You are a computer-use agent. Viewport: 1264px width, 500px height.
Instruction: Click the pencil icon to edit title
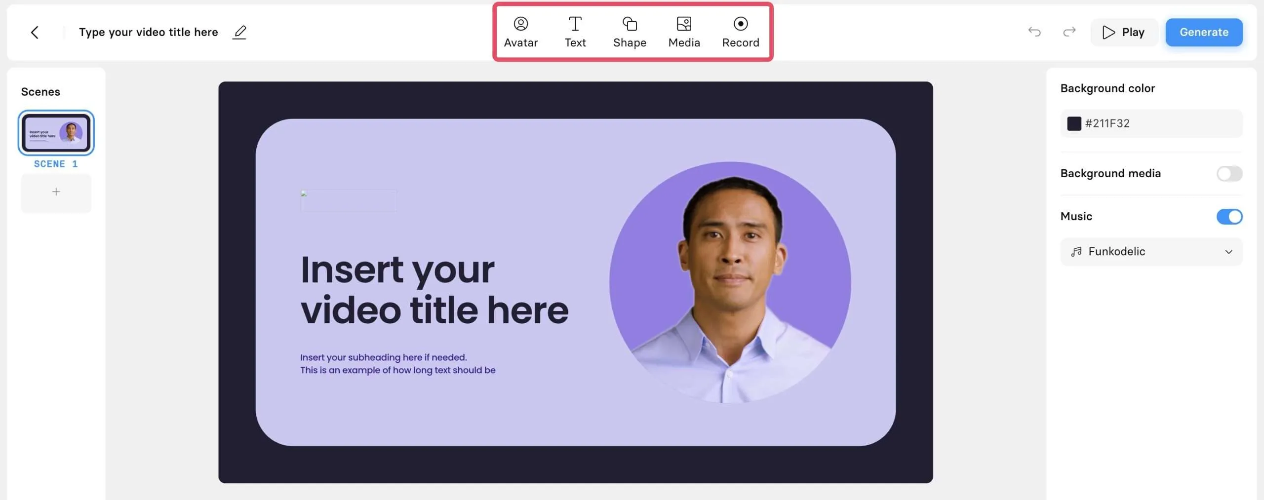[x=239, y=32]
